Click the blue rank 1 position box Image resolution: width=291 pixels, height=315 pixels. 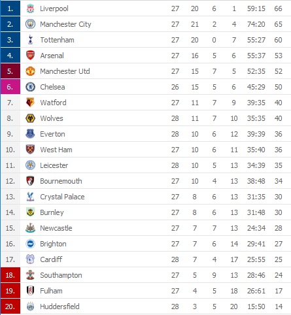pyautogui.click(x=10, y=8)
